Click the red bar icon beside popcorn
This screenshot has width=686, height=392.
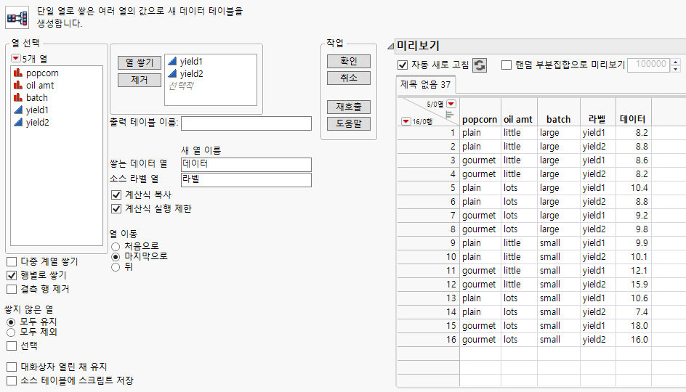18,73
